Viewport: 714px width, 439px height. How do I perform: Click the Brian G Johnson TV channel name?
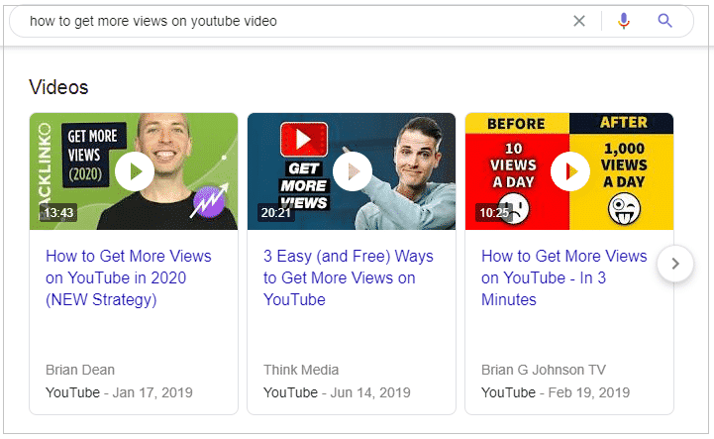544,370
